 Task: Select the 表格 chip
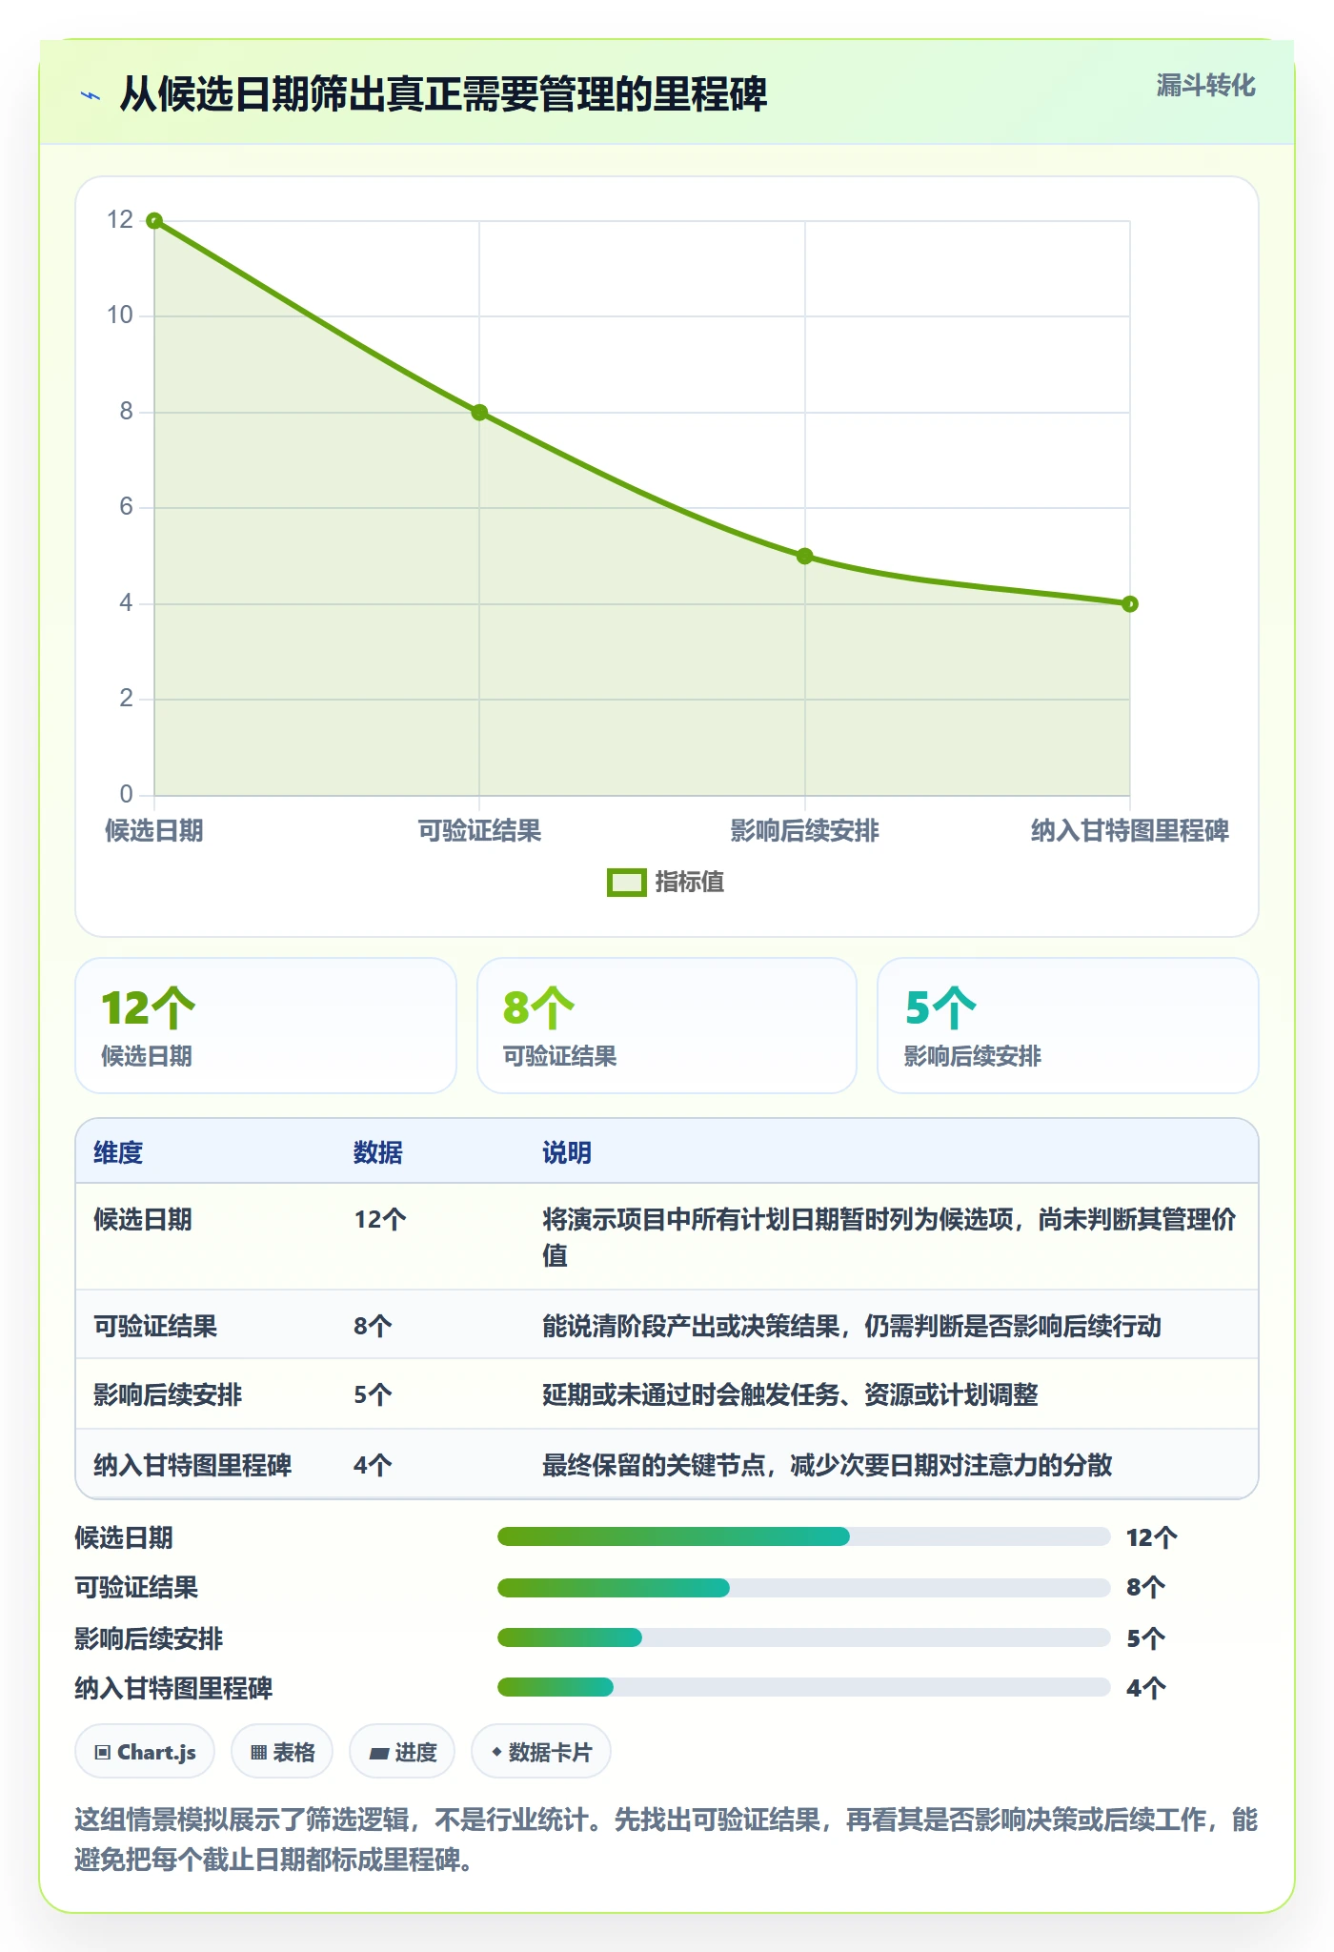(282, 1752)
